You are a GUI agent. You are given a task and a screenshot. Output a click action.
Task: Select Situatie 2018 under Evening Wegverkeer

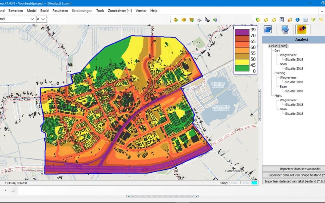tap(294, 82)
